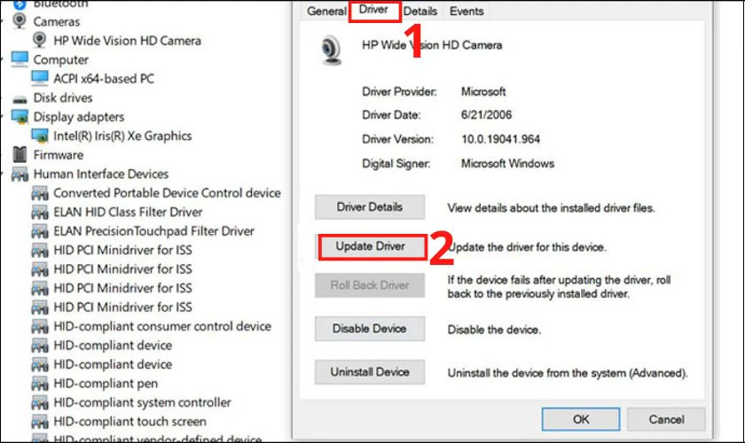This screenshot has height=443, width=745.
Task: Open the Driver tab
Action: pos(373,10)
